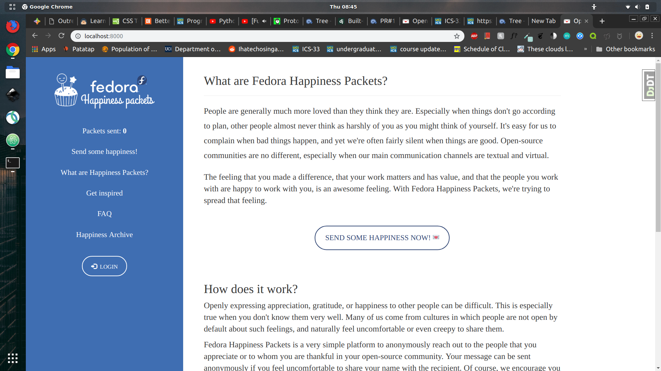Click the LOGIN button
Viewport: 661px width, 371px height.
coord(104,266)
